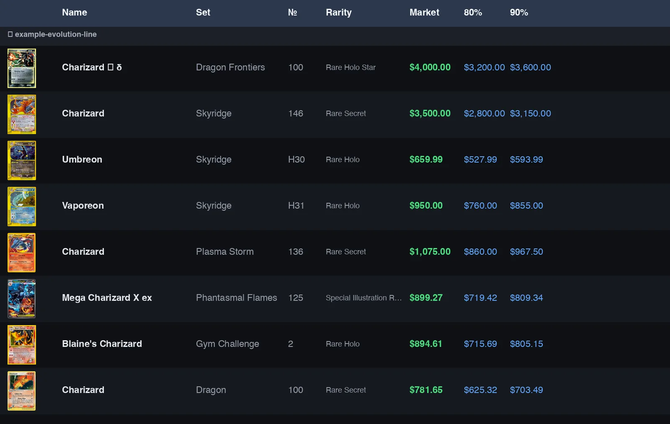The height and width of the screenshot is (424, 670).
Task: Click the $760.00 80% price
Action: point(480,206)
